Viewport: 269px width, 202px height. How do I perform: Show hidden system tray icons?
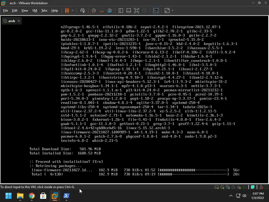pyautogui.click(x=231, y=196)
